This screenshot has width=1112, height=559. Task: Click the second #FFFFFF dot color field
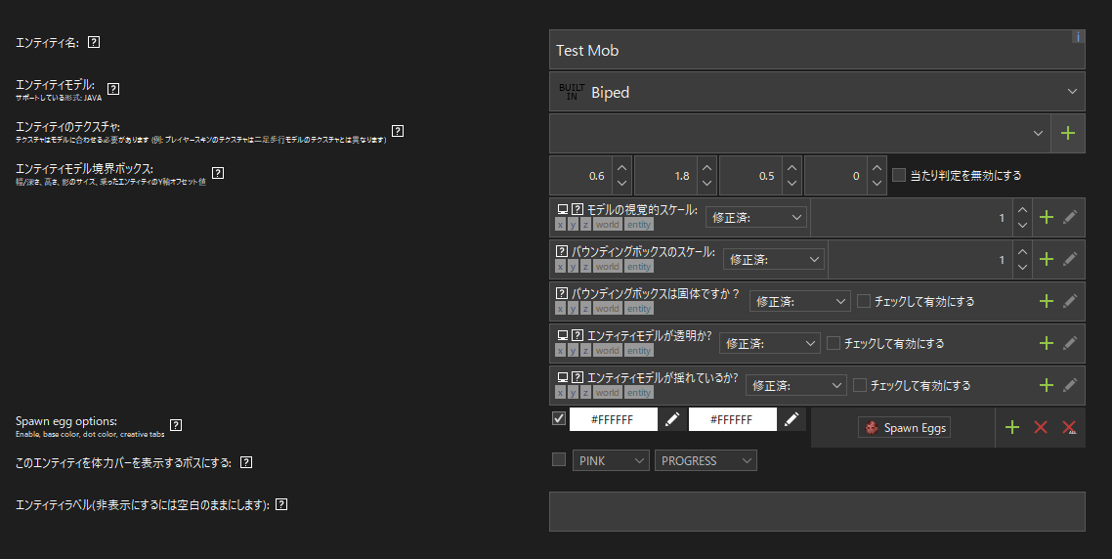pyautogui.click(x=732, y=419)
